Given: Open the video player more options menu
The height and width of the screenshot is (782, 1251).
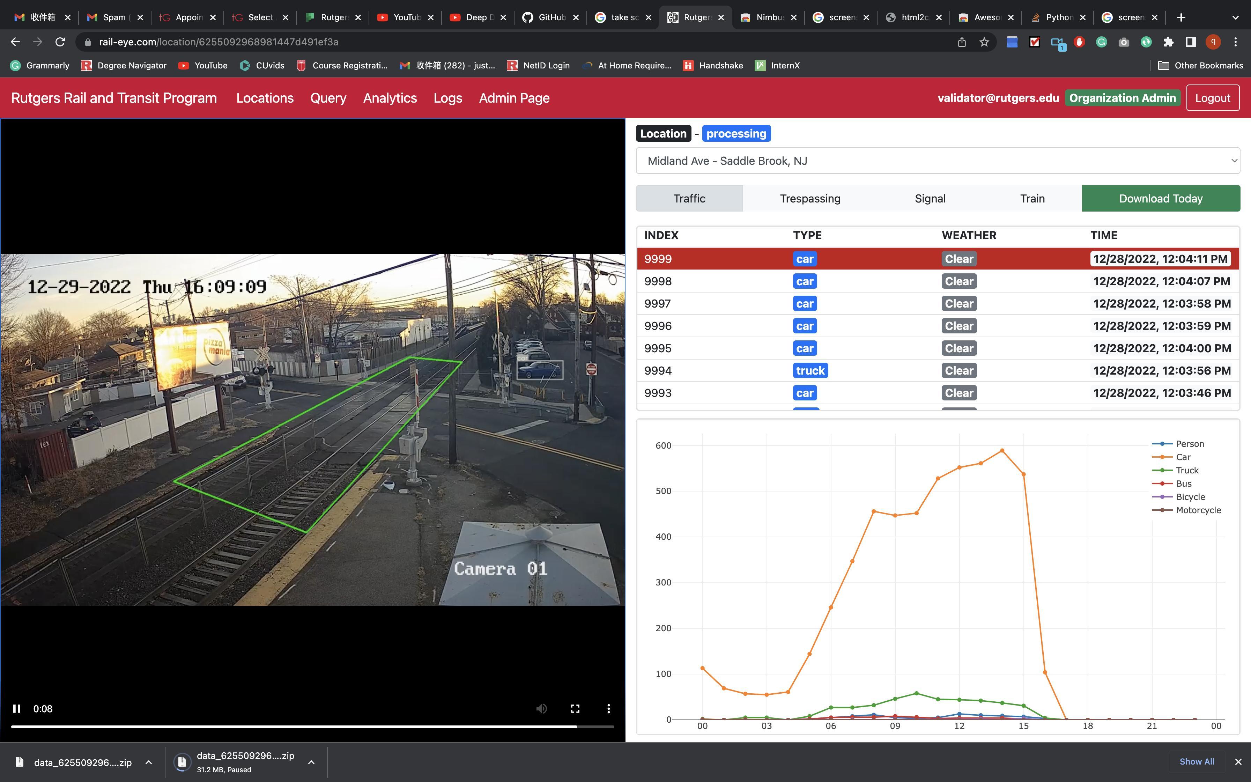Looking at the screenshot, I should pos(608,709).
